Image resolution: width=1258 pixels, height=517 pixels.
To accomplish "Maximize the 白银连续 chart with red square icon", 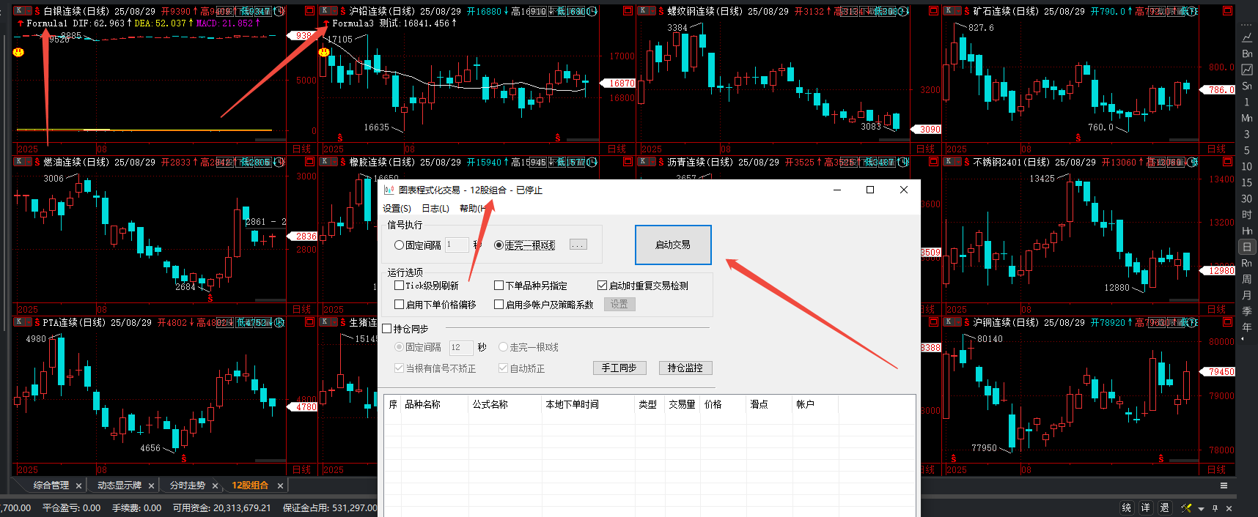I will [309, 11].
